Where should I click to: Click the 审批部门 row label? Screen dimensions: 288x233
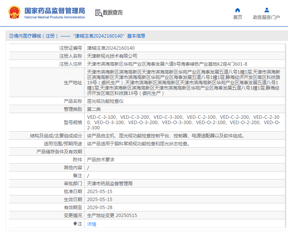point(73,184)
